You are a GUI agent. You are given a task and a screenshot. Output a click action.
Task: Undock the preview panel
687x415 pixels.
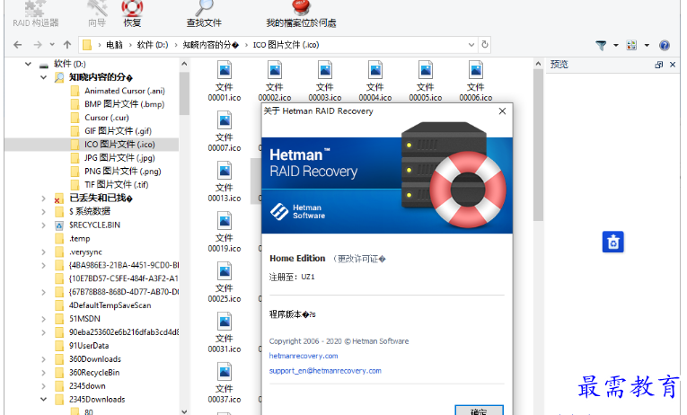click(x=658, y=65)
